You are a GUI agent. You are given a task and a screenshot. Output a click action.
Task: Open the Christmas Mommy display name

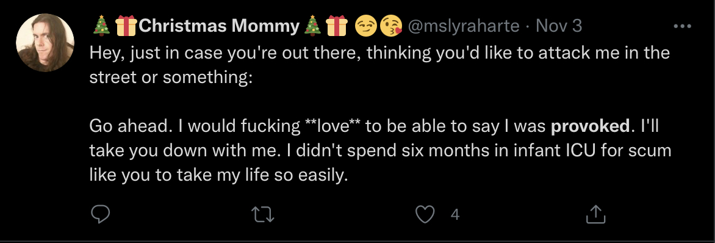[x=219, y=26]
